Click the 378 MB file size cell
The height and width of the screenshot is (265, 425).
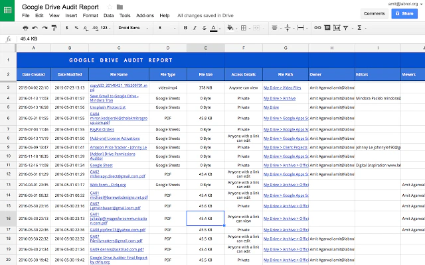coord(206,88)
